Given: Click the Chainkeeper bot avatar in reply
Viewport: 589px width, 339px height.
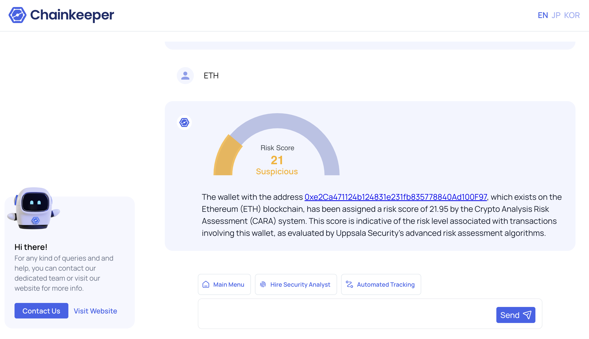Looking at the screenshot, I should pyautogui.click(x=184, y=122).
